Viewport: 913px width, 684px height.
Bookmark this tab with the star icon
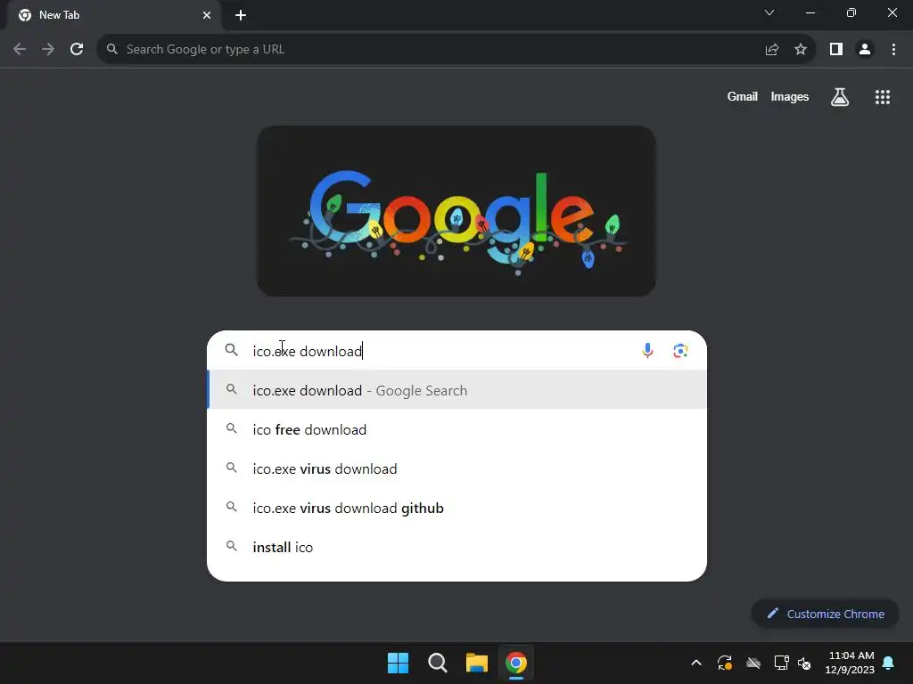point(801,50)
